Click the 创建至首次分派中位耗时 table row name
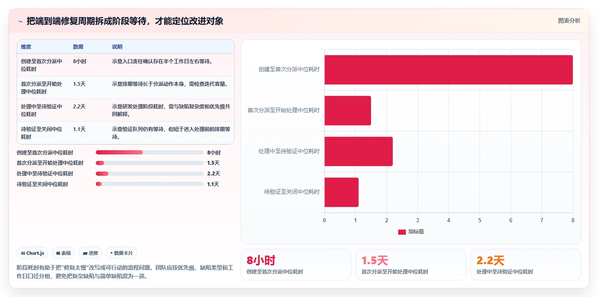Viewport: 598px width, 297px height. [41, 65]
